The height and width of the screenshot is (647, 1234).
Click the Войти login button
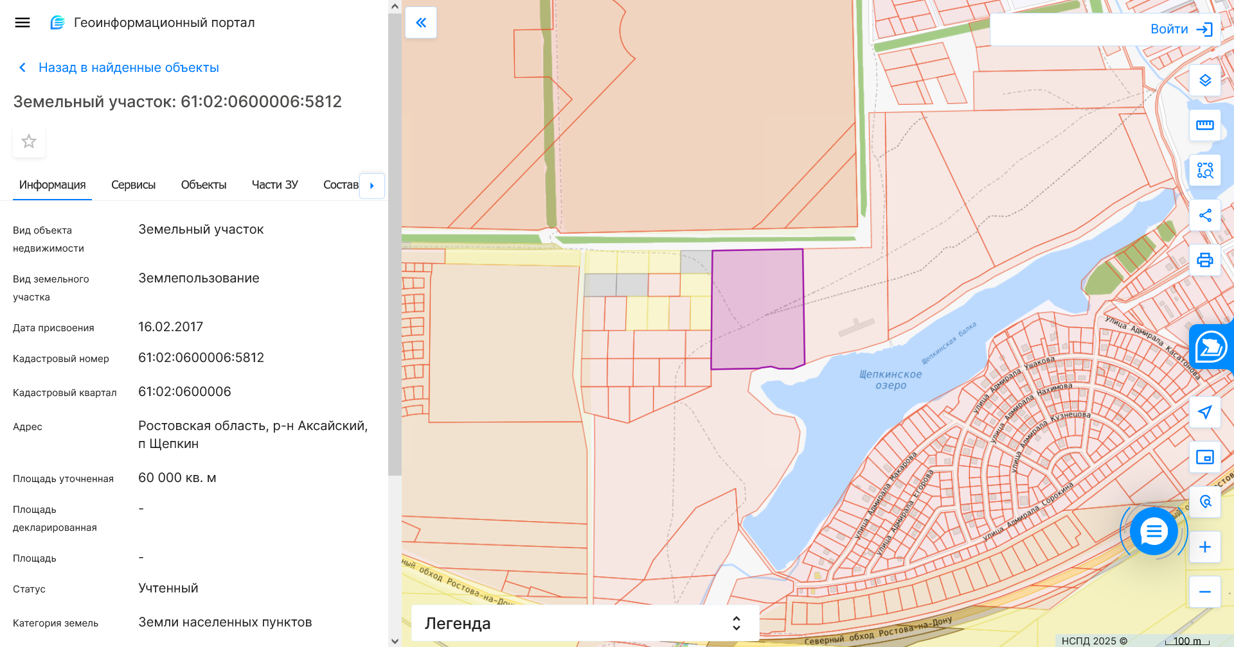coord(1181,29)
